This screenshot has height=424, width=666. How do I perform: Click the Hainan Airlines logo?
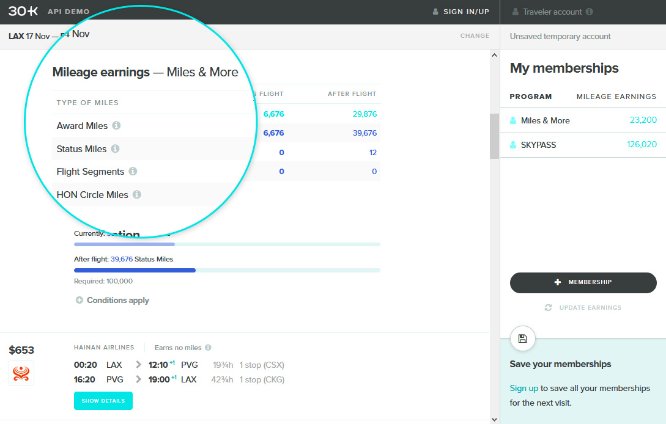[21, 373]
